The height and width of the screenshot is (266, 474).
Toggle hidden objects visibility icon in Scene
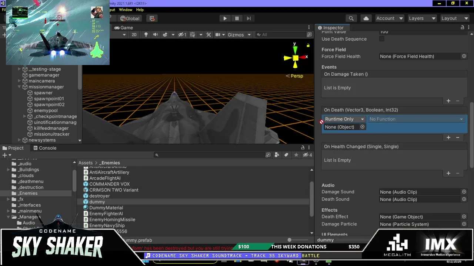click(182, 34)
